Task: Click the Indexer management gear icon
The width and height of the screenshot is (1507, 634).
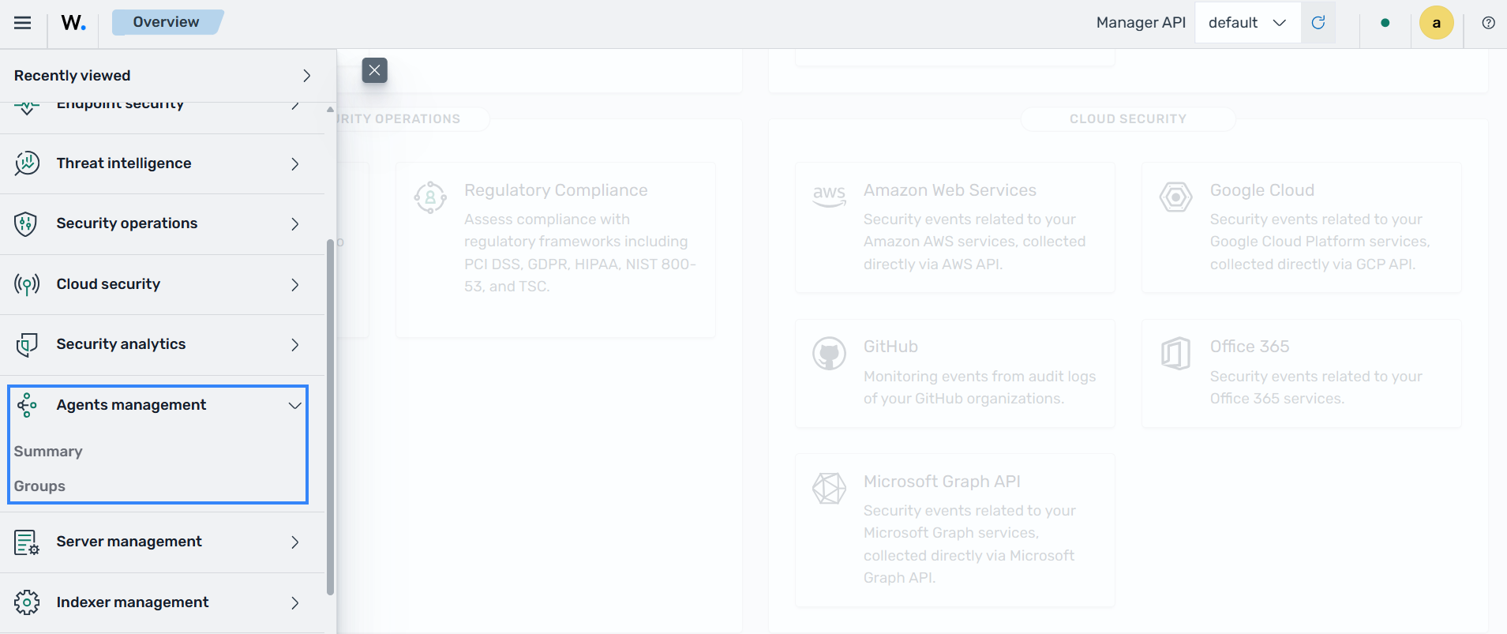Action: coord(27,602)
